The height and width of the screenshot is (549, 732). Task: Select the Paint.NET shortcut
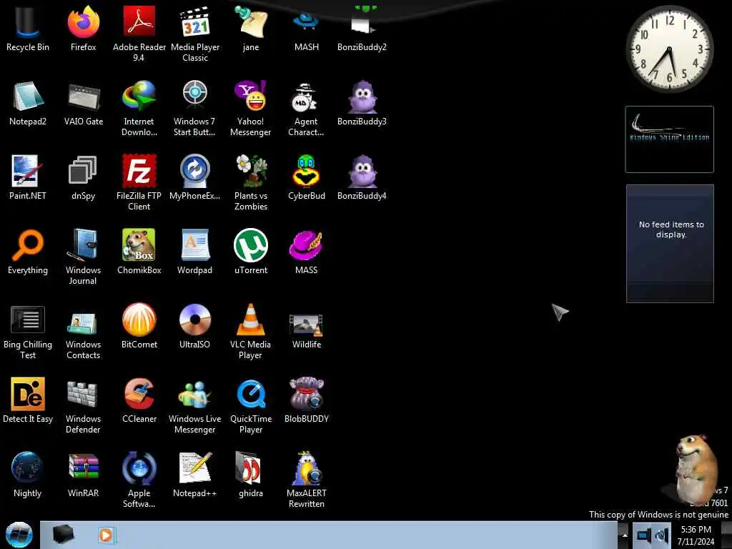[x=28, y=177]
